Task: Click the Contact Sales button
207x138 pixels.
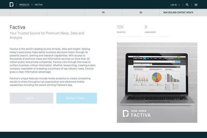Action: tap(77, 98)
